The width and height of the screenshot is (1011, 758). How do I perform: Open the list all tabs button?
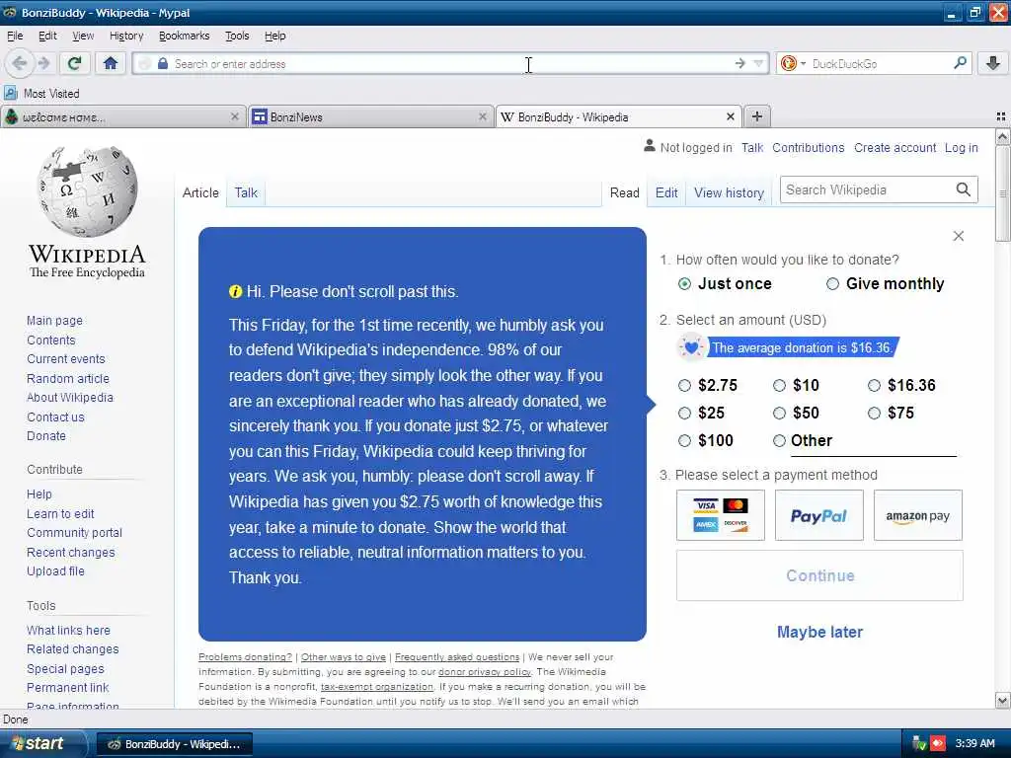click(1001, 116)
